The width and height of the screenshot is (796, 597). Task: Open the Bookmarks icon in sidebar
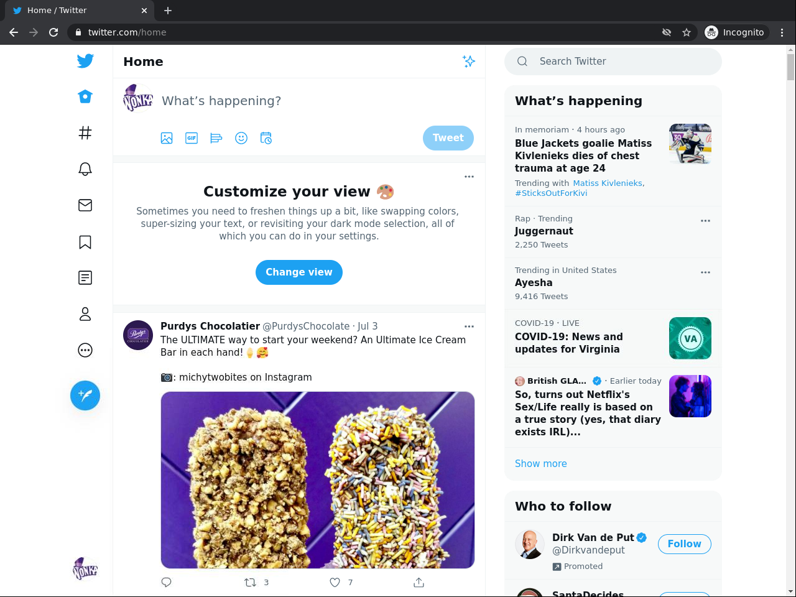85,242
